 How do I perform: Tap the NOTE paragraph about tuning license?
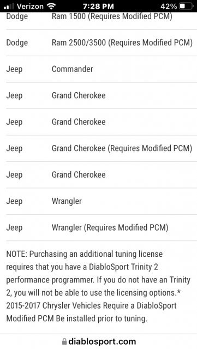98,286
